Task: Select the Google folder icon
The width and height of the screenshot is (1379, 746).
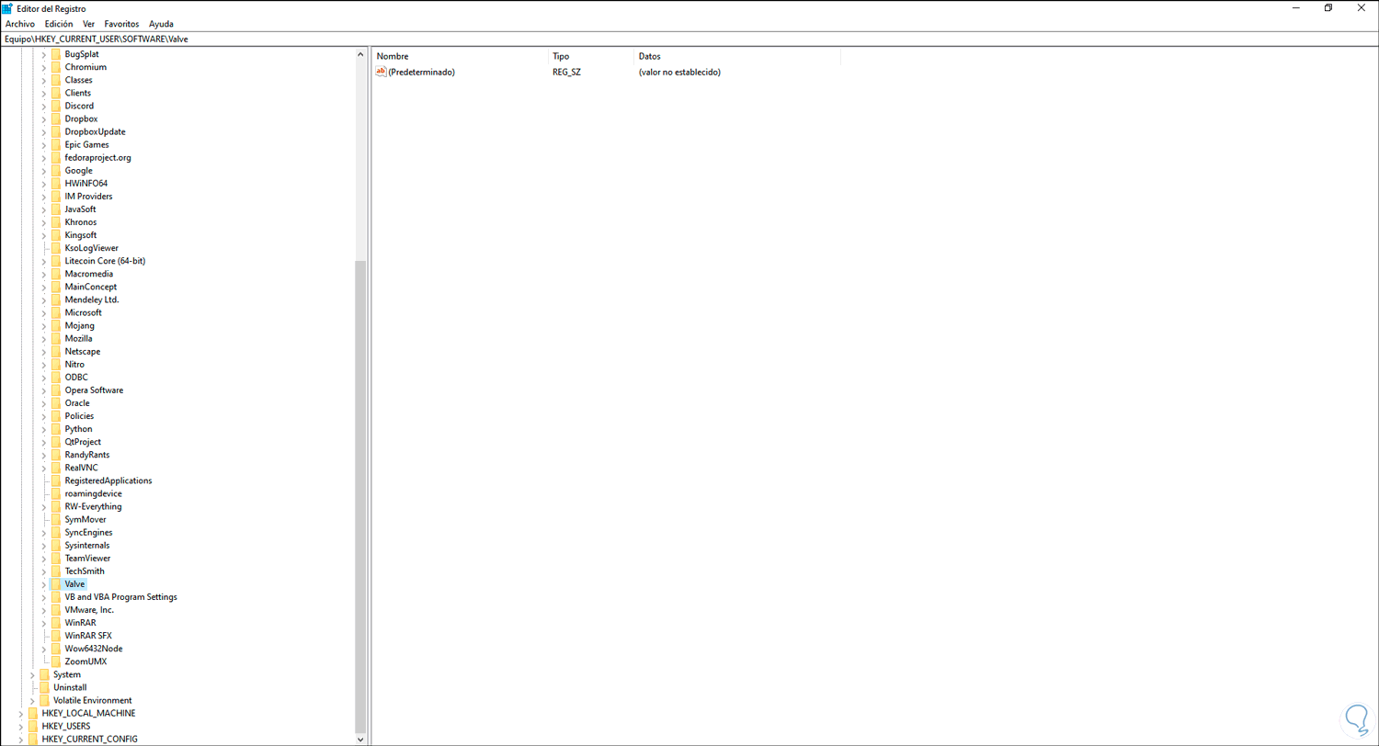Action: click(56, 170)
